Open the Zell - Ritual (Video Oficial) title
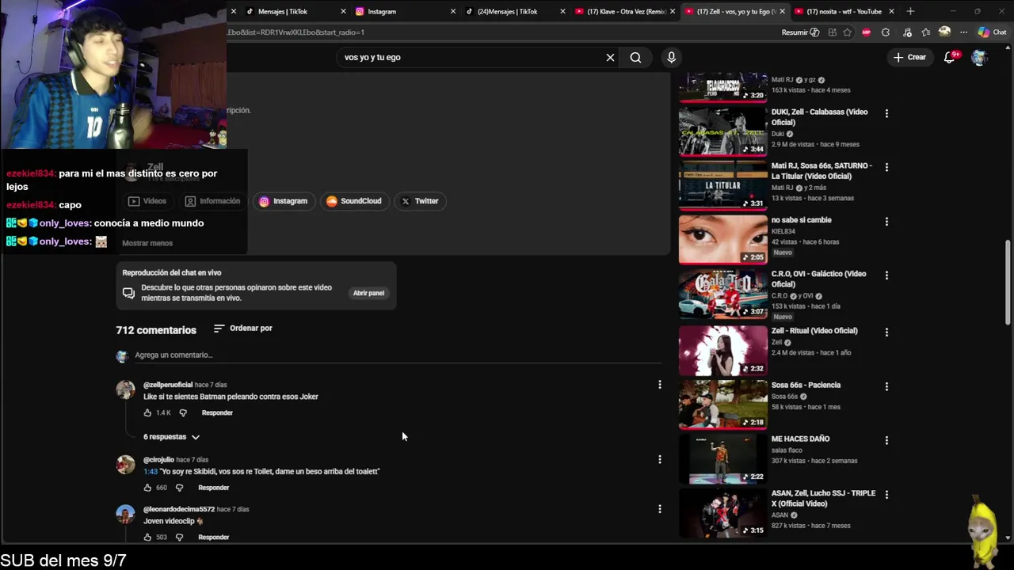The height and width of the screenshot is (570, 1014). click(814, 331)
